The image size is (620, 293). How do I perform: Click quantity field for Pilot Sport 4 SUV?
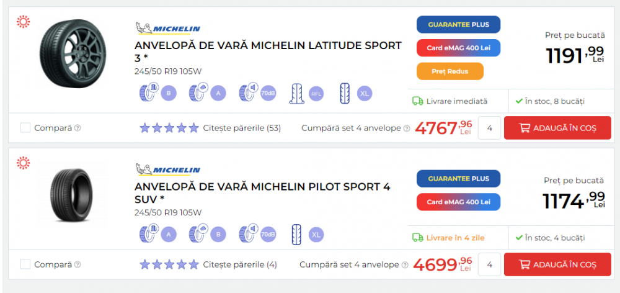pos(490,264)
